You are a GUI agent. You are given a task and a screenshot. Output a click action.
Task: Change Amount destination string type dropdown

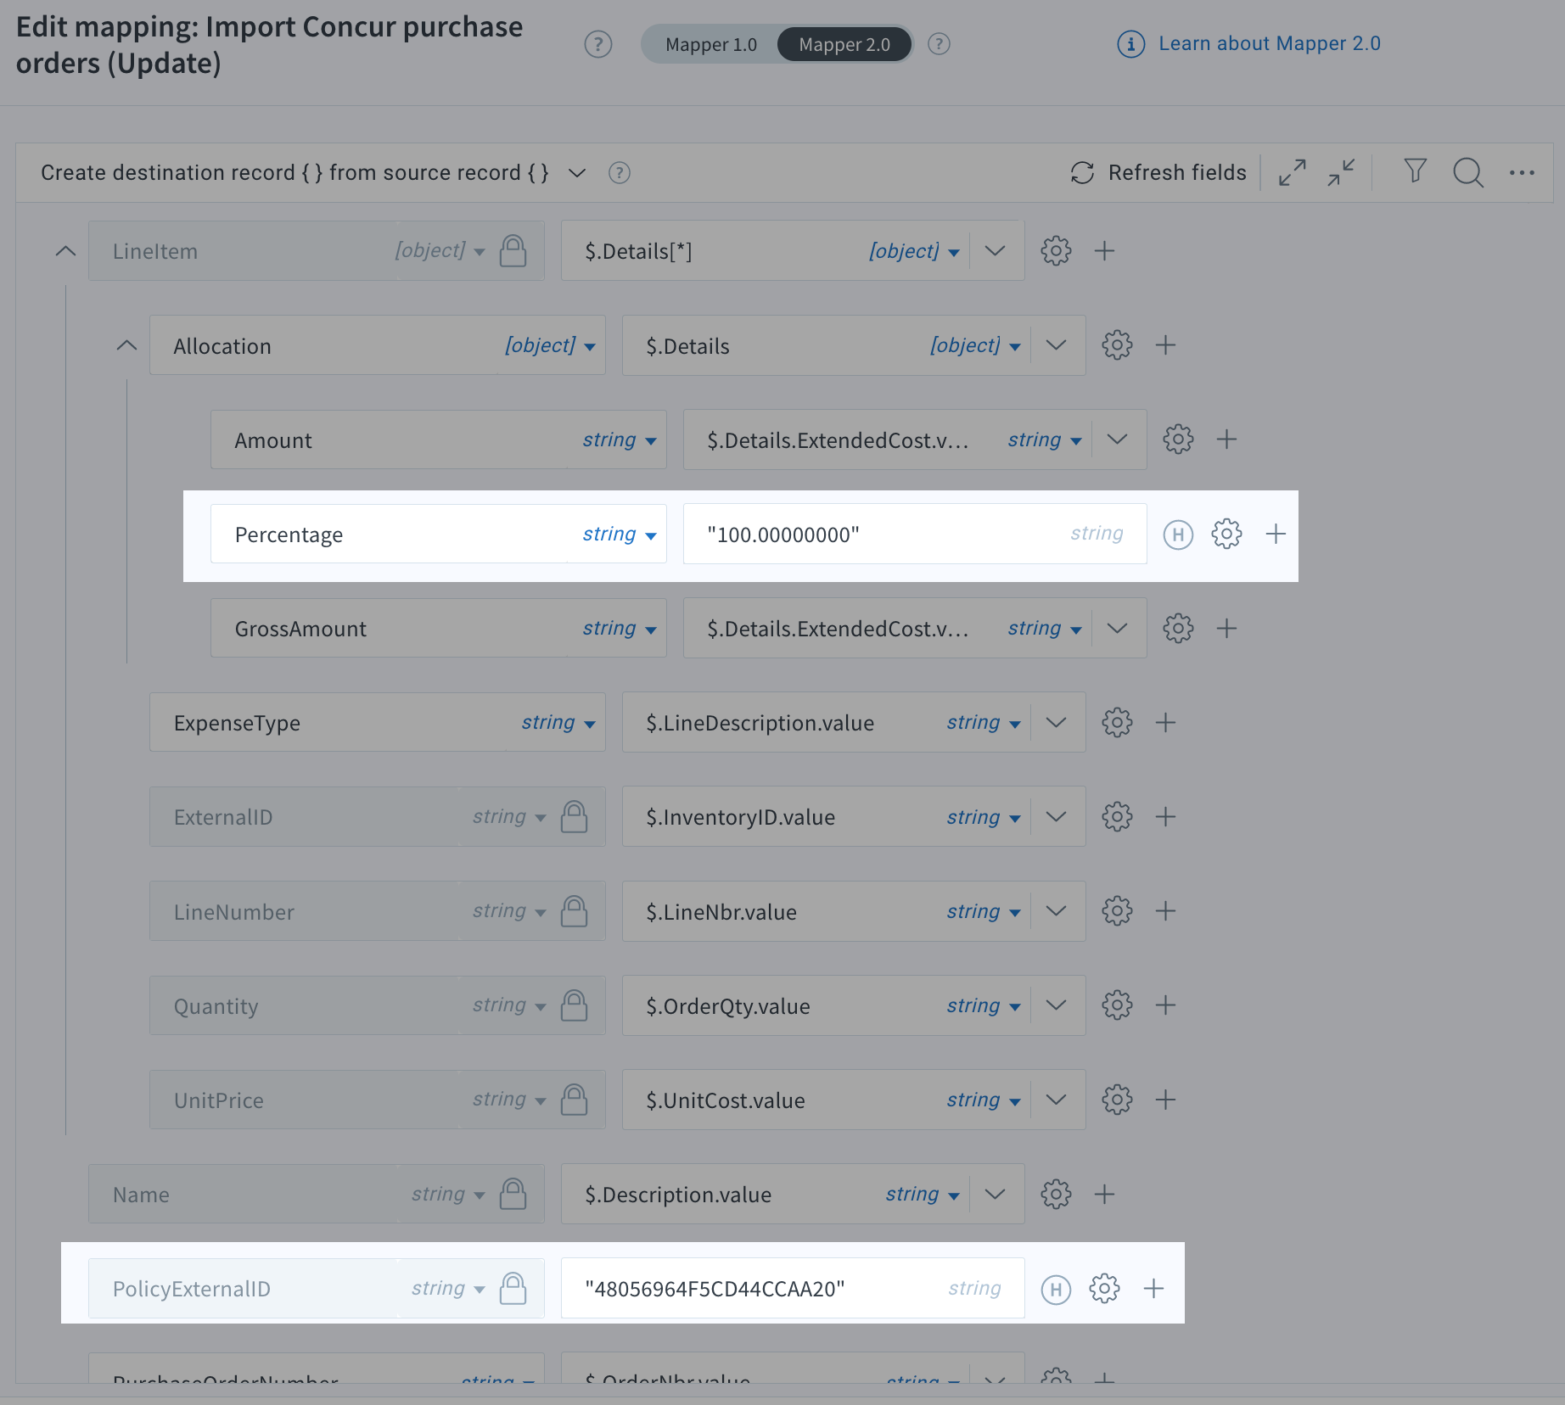(x=620, y=439)
